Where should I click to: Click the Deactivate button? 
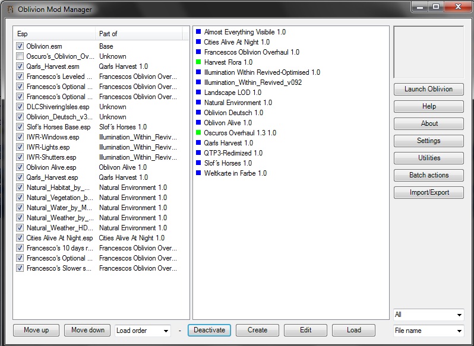(x=209, y=331)
